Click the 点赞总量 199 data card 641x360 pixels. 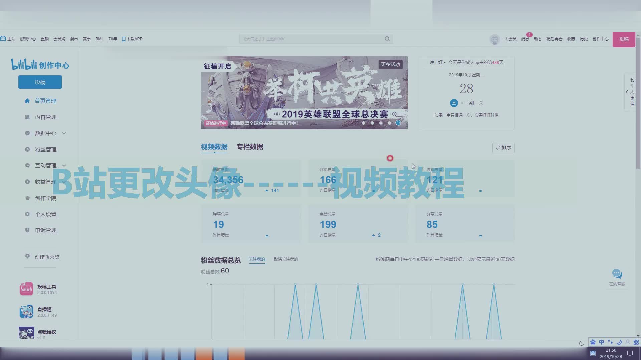coord(358,223)
